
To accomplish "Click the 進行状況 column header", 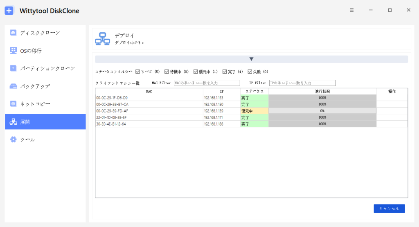I will [x=322, y=91].
